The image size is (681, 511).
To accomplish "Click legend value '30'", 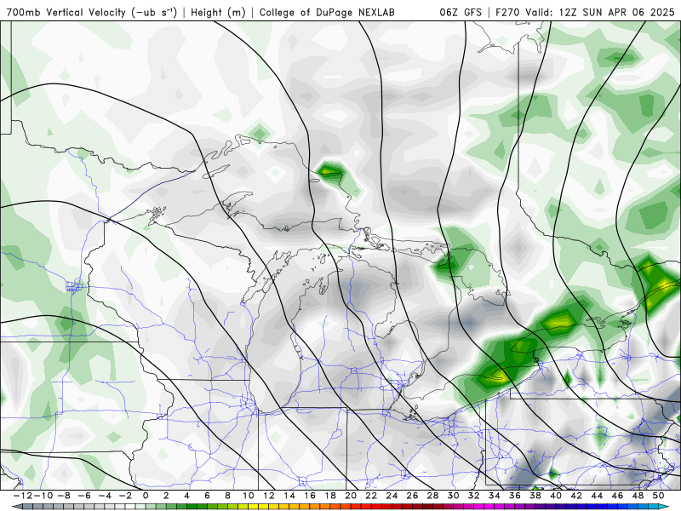I will coord(454,496).
